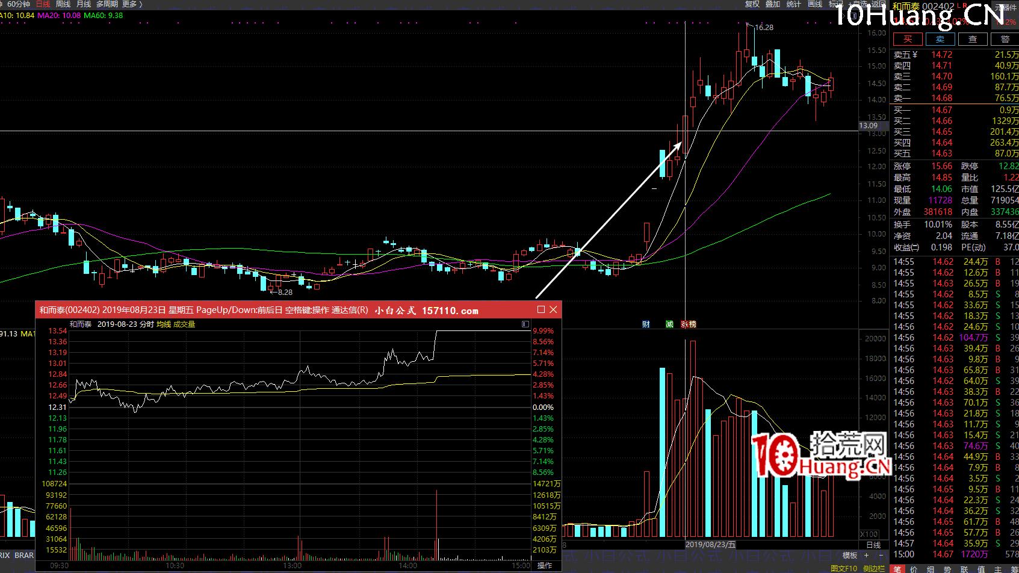Click the 买五 bid price 14.63

pyautogui.click(x=942, y=153)
